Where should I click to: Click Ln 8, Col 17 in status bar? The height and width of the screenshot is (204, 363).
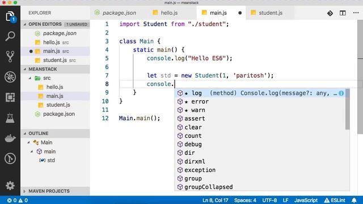(x=216, y=200)
